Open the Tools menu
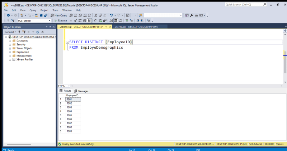Viewport: 287px width, 151px height. click(55, 10)
